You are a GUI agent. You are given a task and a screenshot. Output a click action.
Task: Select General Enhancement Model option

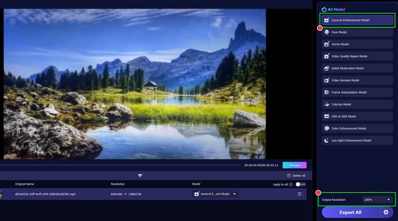(x=357, y=20)
